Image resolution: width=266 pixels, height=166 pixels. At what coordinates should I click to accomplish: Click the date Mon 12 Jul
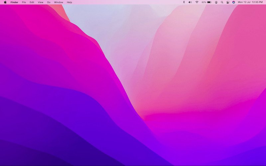tap(244, 2)
